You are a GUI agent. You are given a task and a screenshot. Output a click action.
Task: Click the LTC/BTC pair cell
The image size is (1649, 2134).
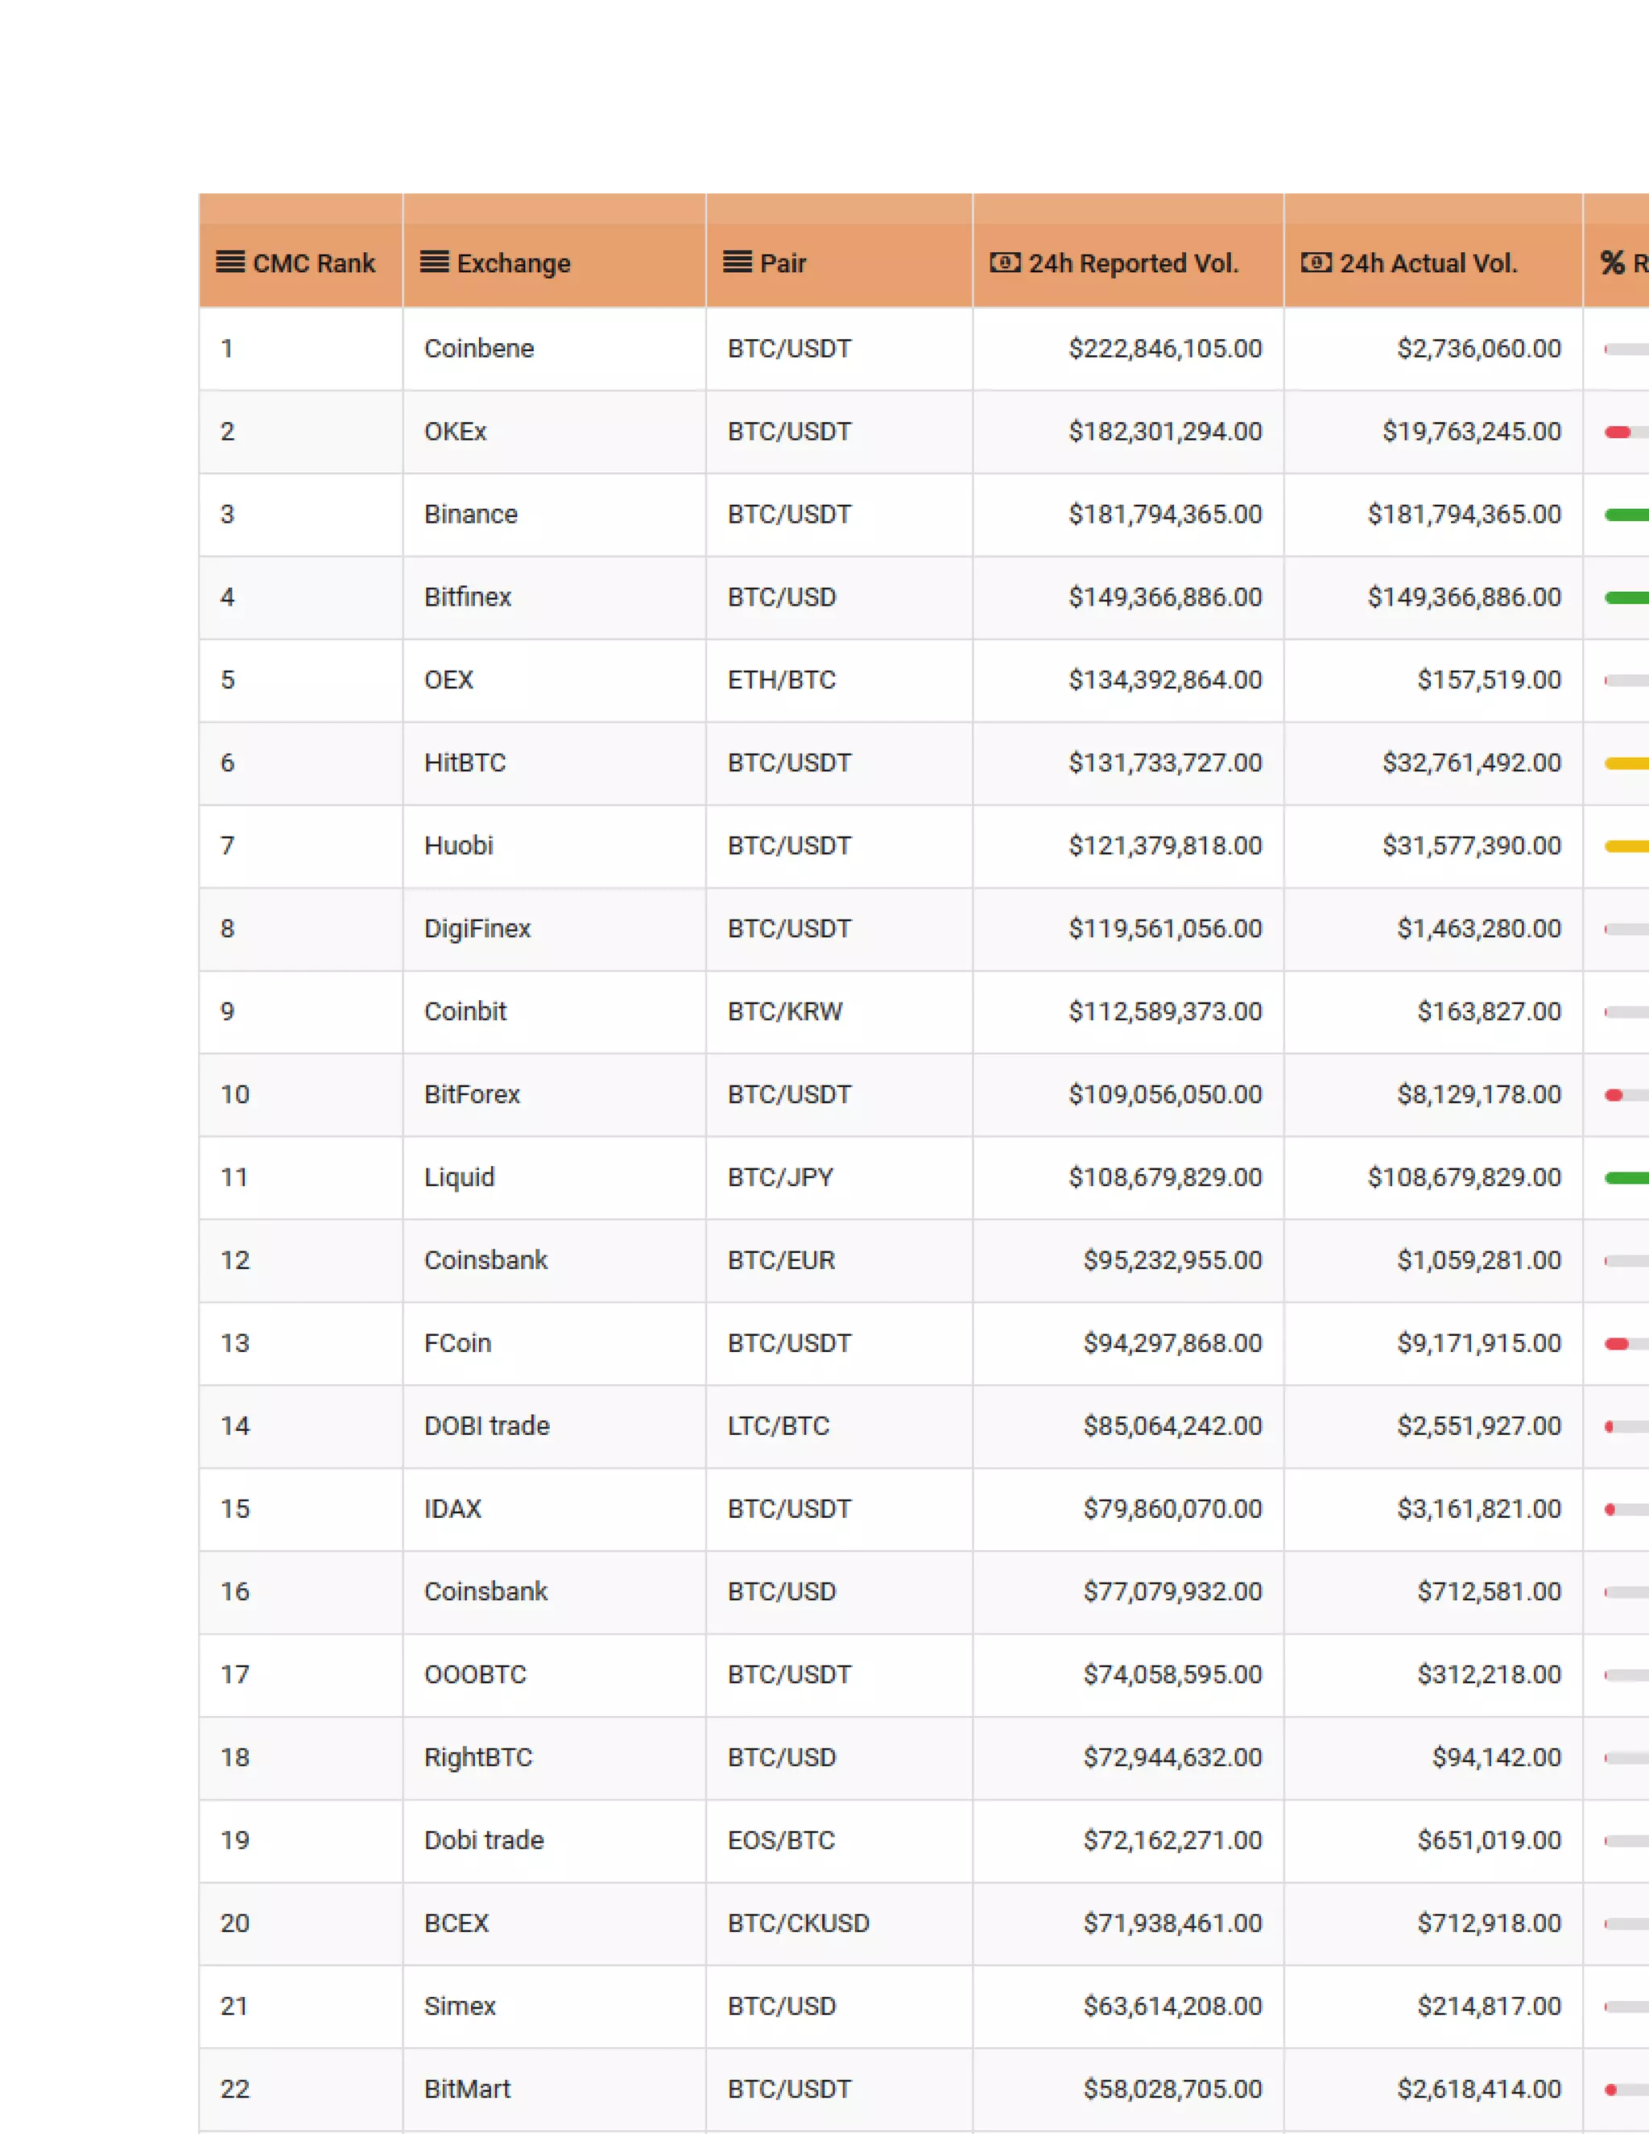(839, 1427)
